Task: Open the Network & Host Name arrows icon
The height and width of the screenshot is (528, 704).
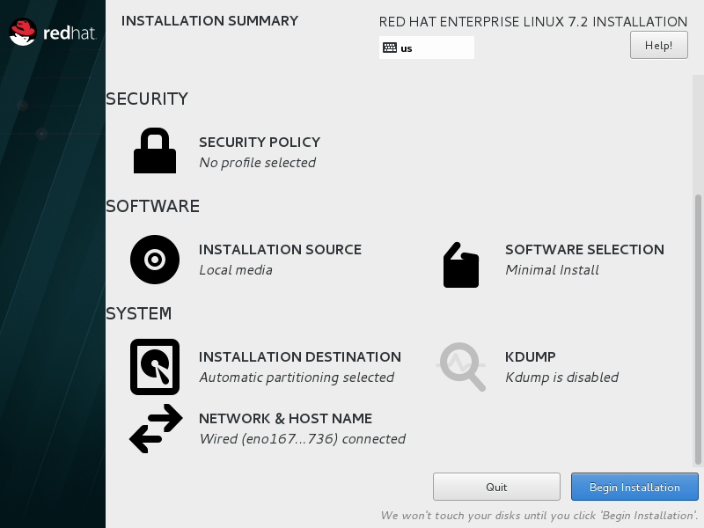Action: coord(156,429)
